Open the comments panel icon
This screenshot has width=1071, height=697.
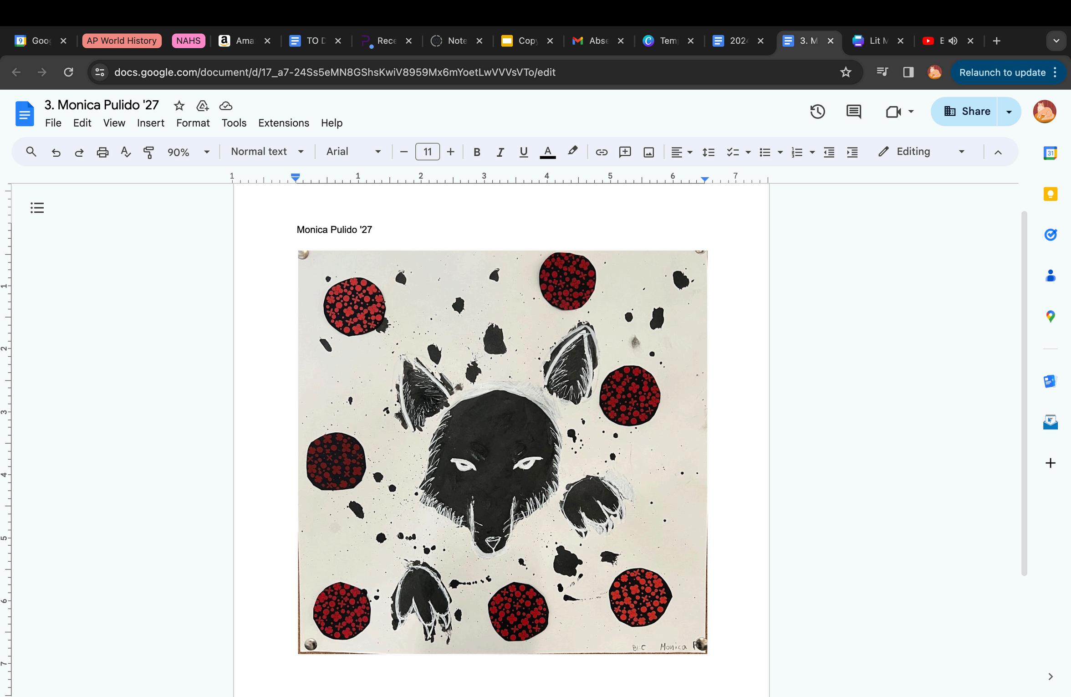point(853,112)
